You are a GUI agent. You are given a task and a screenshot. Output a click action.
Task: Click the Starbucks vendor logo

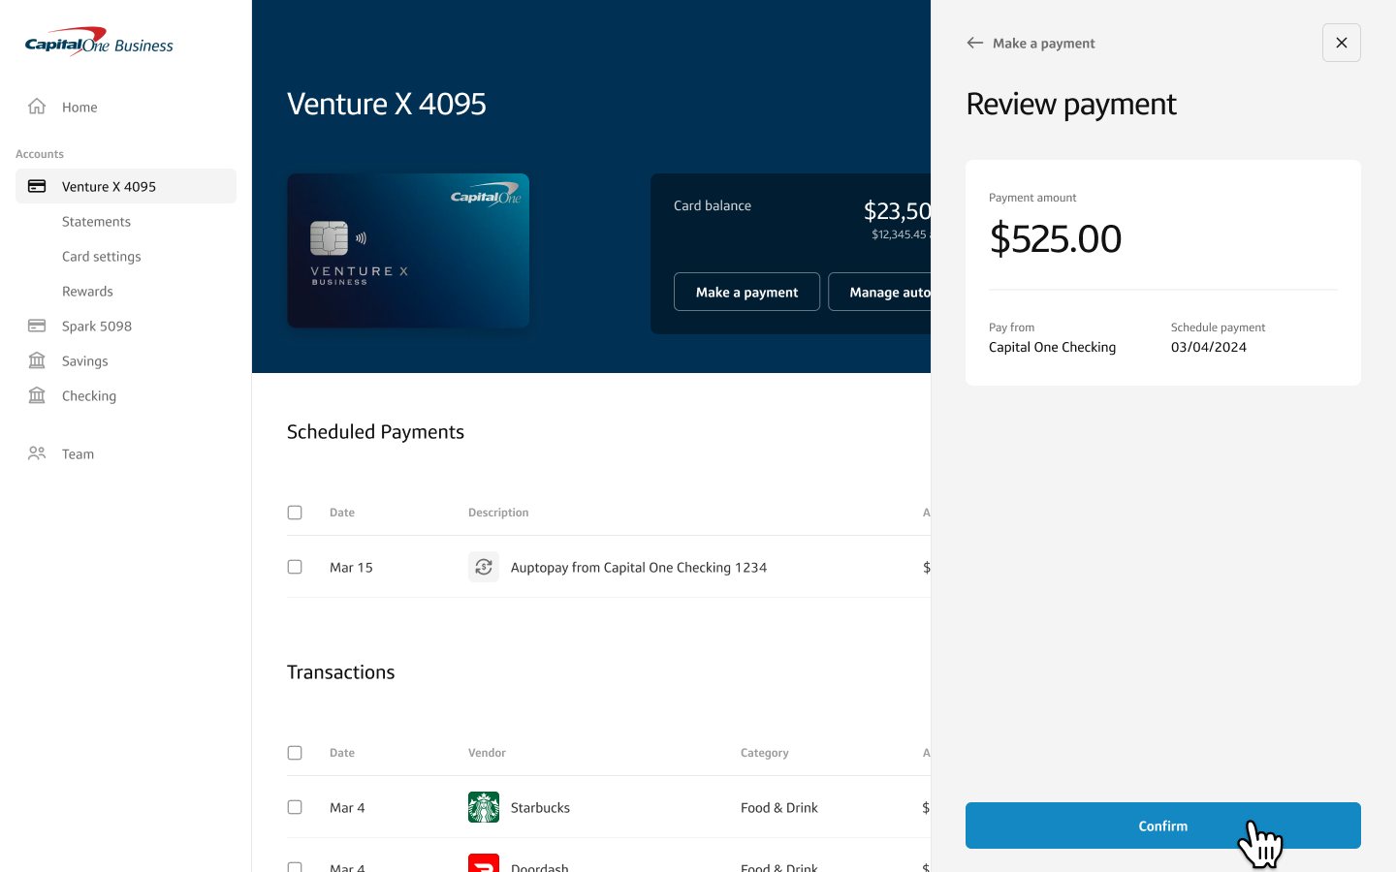coord(484,807)
